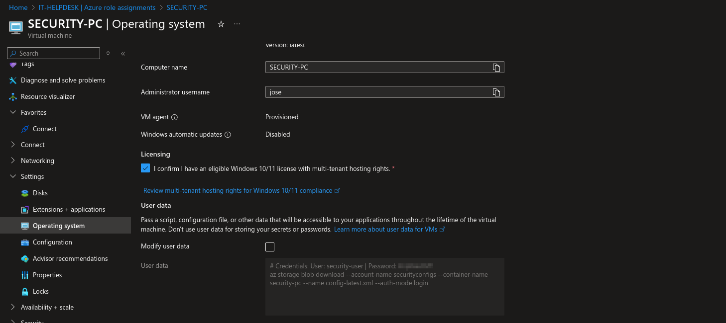
Task: Open Learn more about user data link
Action: pyautogui.click(x=389, y=229)
